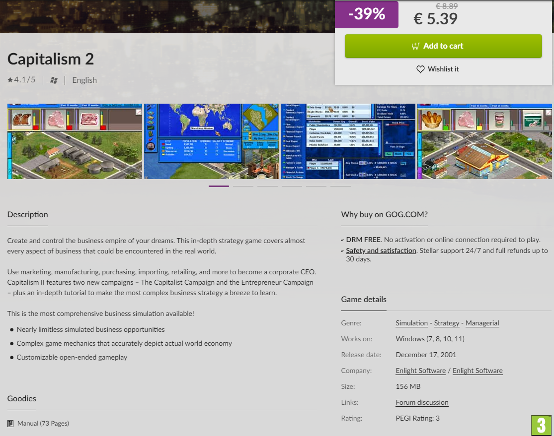Click the Windows platform icon
This screenshot has height=436, width=554.
click(54, 80)
